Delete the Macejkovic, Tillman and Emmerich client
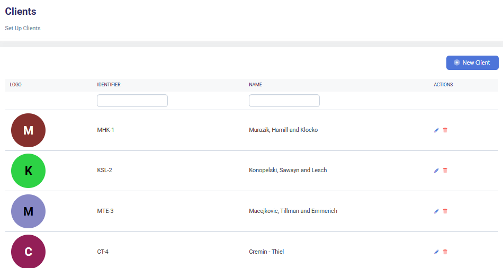 [x=445, y=211]
